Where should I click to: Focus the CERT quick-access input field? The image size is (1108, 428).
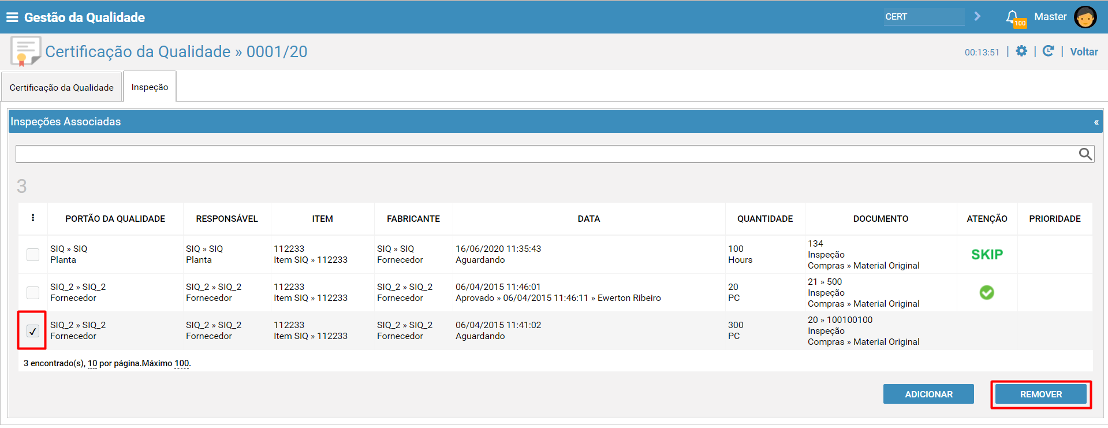tap(924, 17)
